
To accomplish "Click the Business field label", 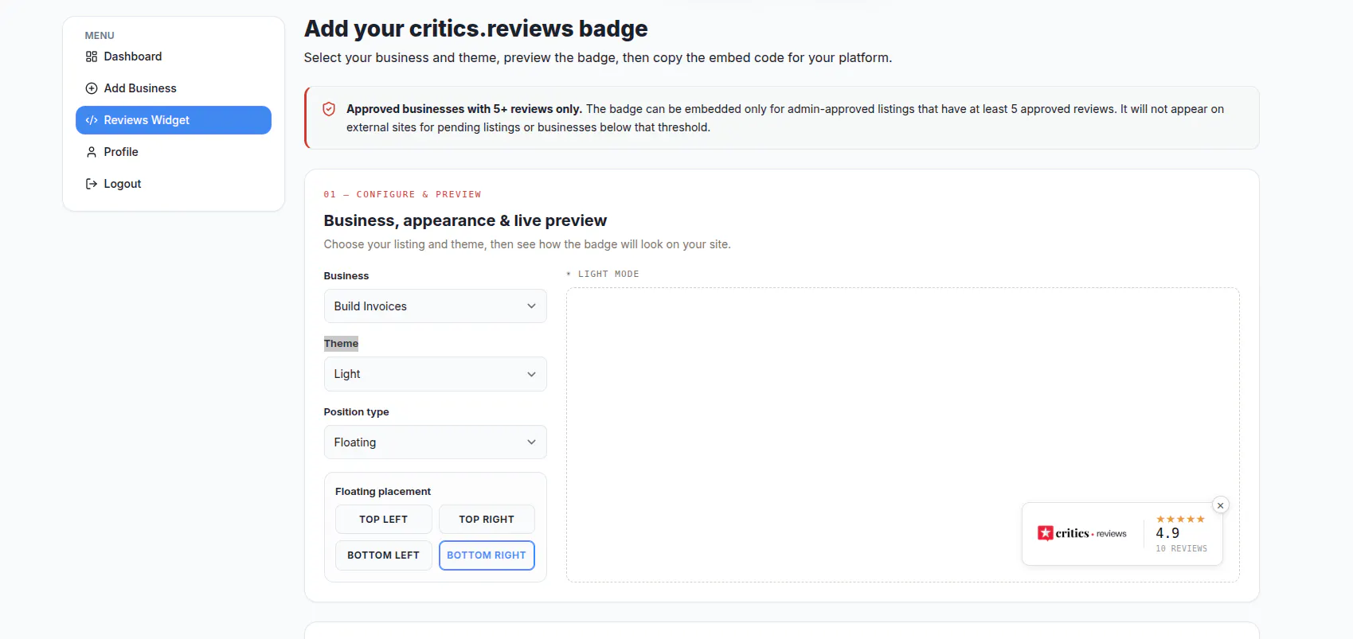I will coord(346,276).
